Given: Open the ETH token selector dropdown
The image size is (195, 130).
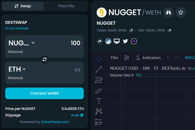Looking at the screenshot, I should [17, 69].
